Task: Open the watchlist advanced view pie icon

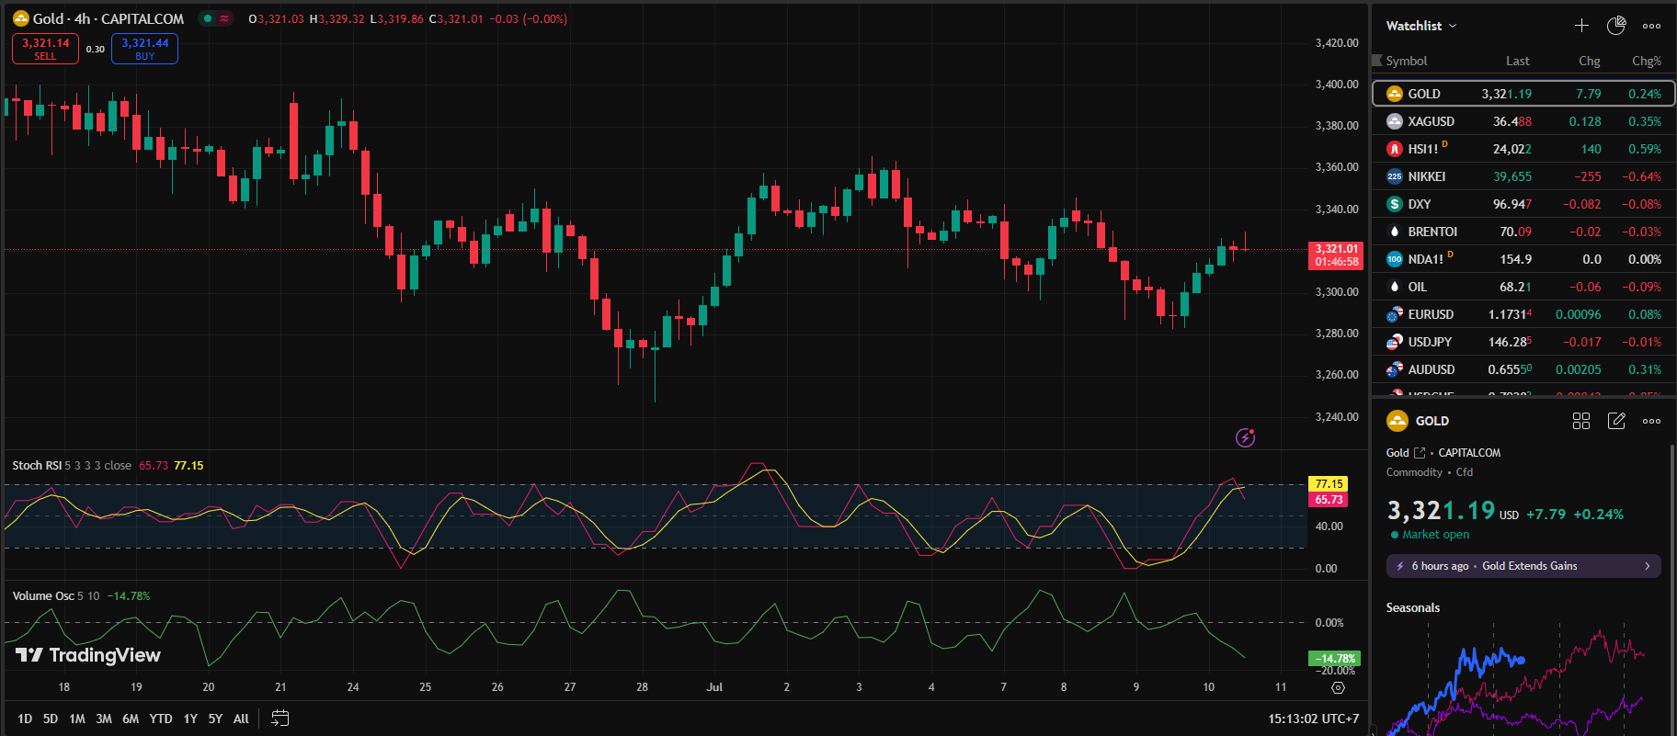Action: 1616,26
